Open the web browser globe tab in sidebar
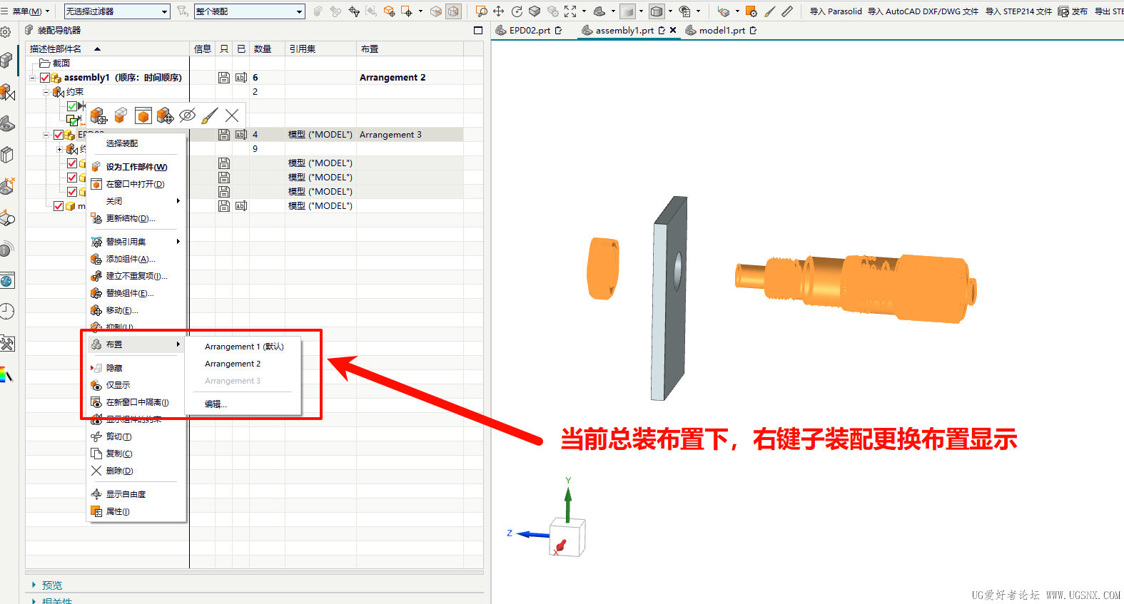 7,281
